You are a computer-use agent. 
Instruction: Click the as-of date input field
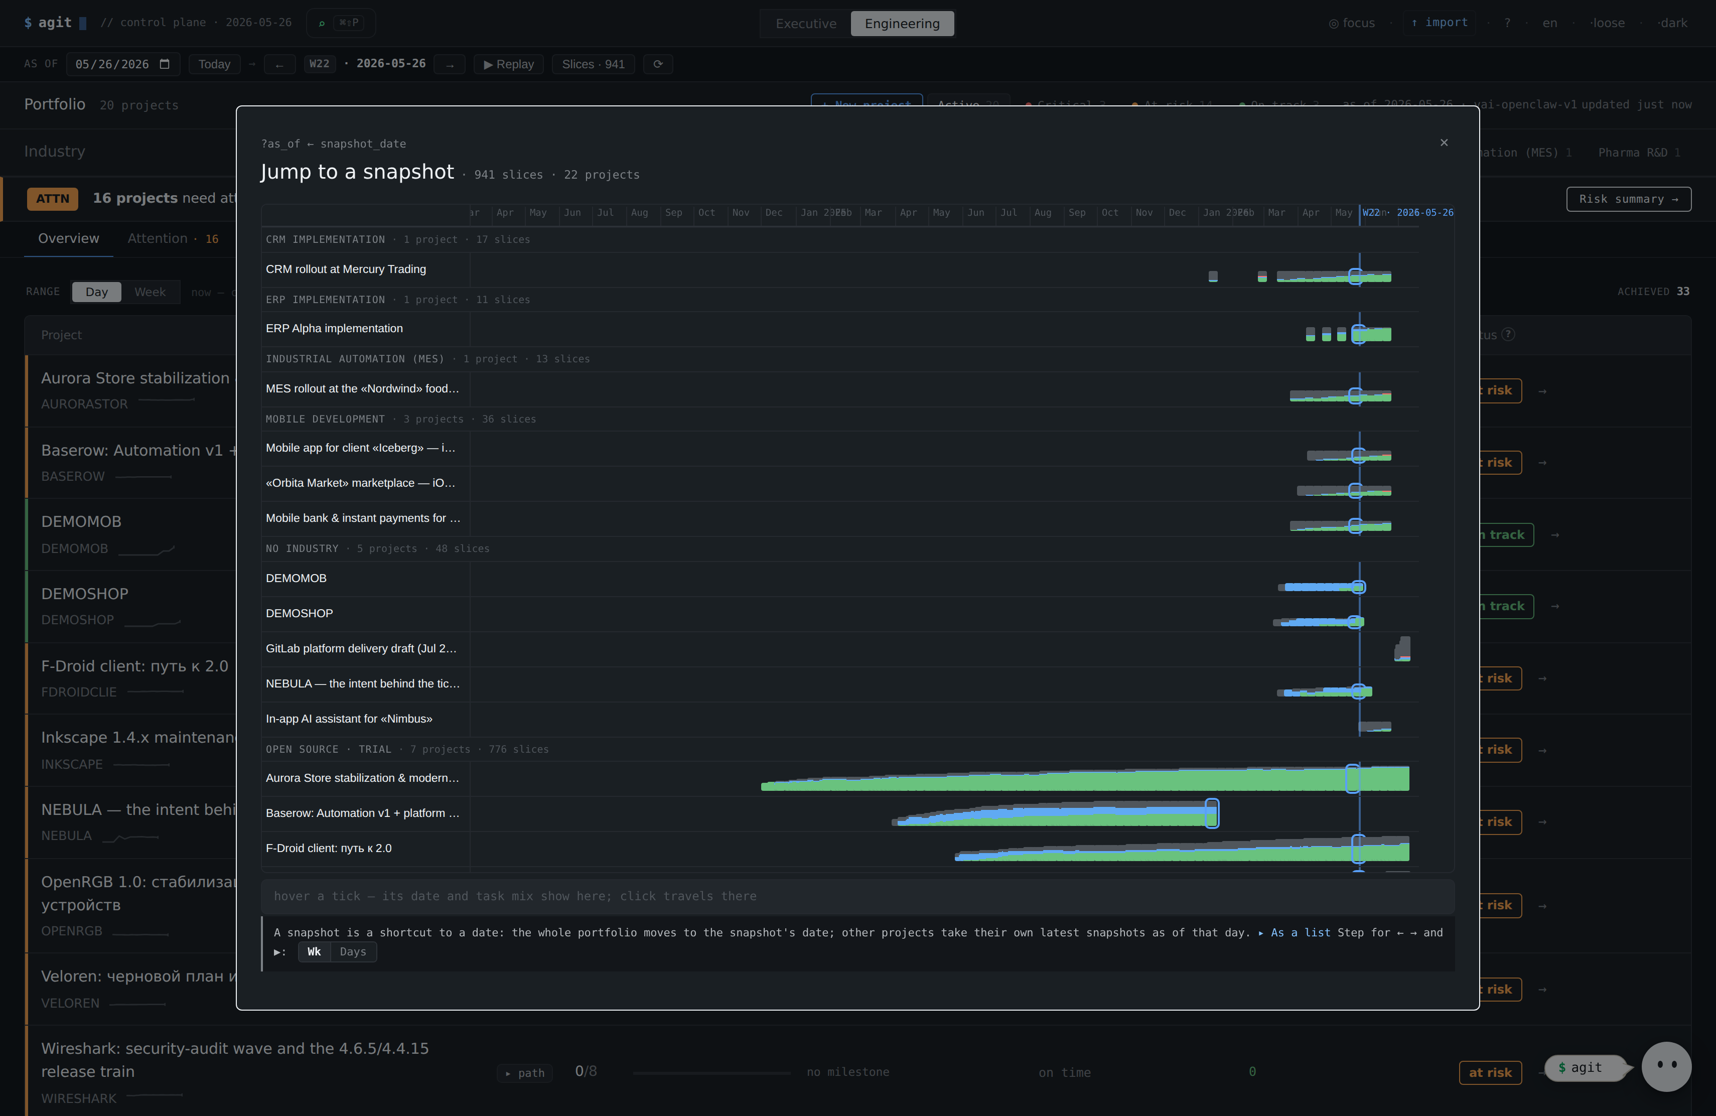[123, 64]
